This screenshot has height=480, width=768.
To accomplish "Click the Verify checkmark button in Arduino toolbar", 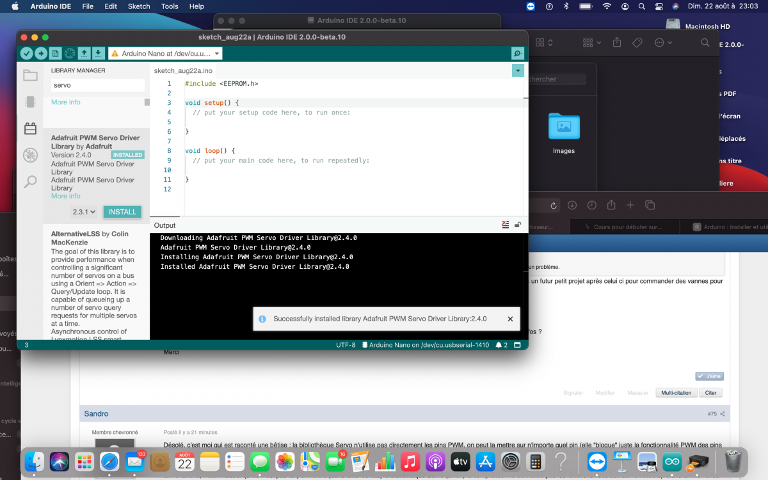I will [26, 54].
